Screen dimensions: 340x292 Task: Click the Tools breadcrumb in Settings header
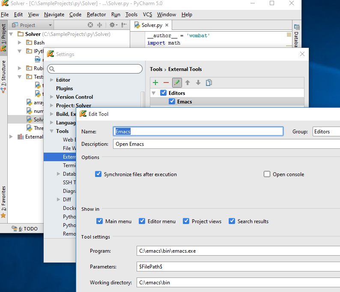156,69
